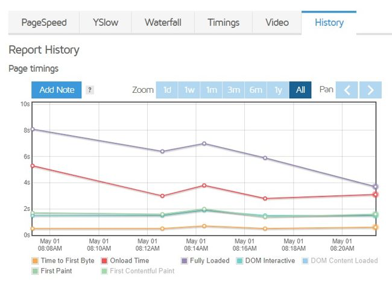This screenshot has height=282, width=392.
Task: Select the Video tab
Action: coord(277,22)
